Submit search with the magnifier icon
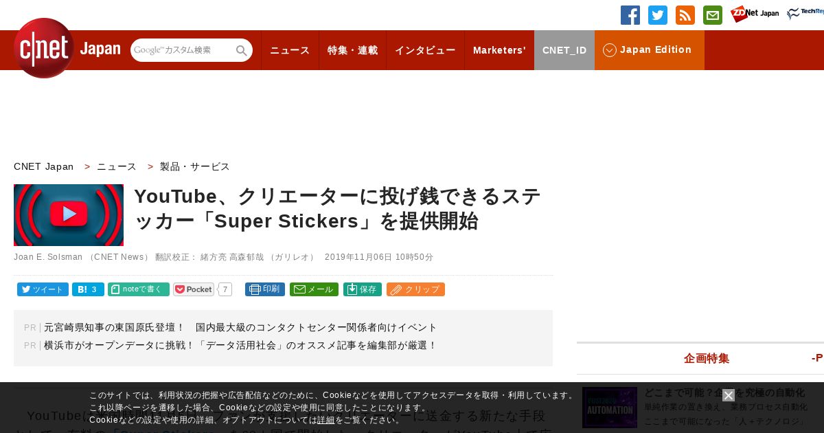824x433 pixels. (242, 50)
